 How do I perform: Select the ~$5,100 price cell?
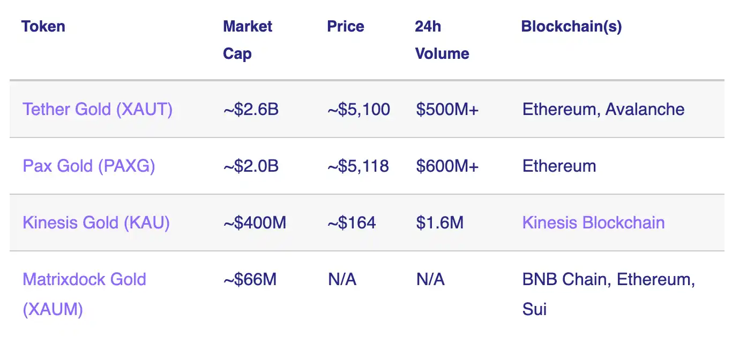point(358,110)
